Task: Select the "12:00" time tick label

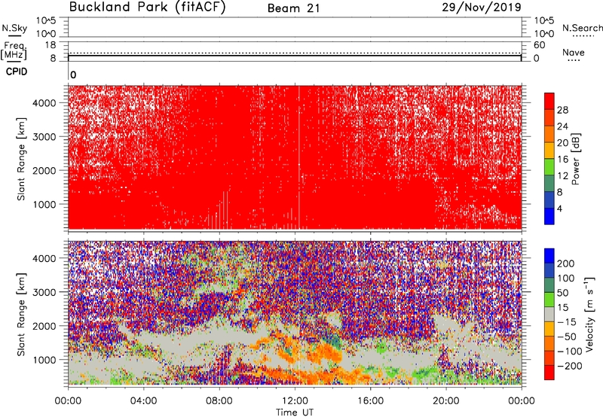Action: 295,401
